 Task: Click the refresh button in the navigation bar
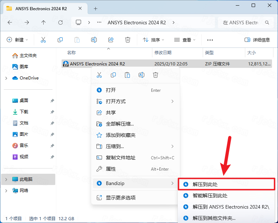click(x=61, y=22)
